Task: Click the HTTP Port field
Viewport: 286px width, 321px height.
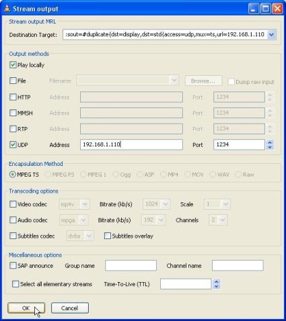Action: click(239, 97)
